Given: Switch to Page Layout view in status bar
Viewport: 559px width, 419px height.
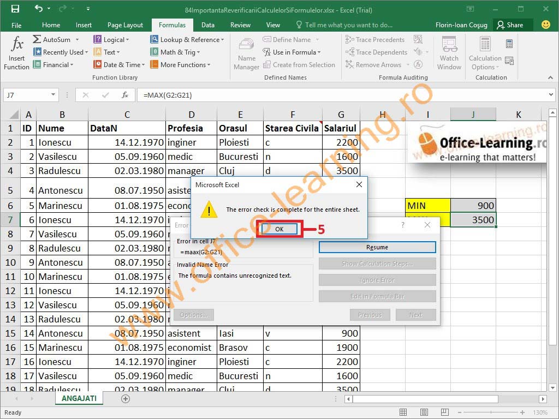Looking at the screenshot, I should (x=424, y=412).
